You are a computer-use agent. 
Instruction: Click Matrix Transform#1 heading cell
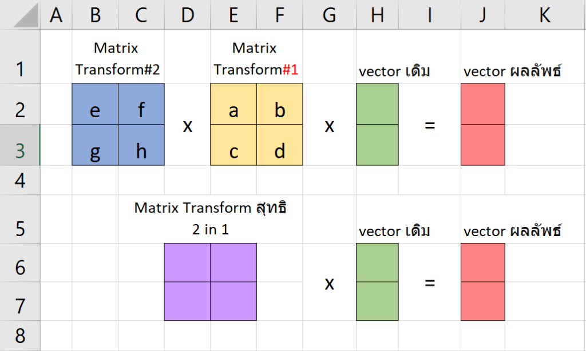256,57
